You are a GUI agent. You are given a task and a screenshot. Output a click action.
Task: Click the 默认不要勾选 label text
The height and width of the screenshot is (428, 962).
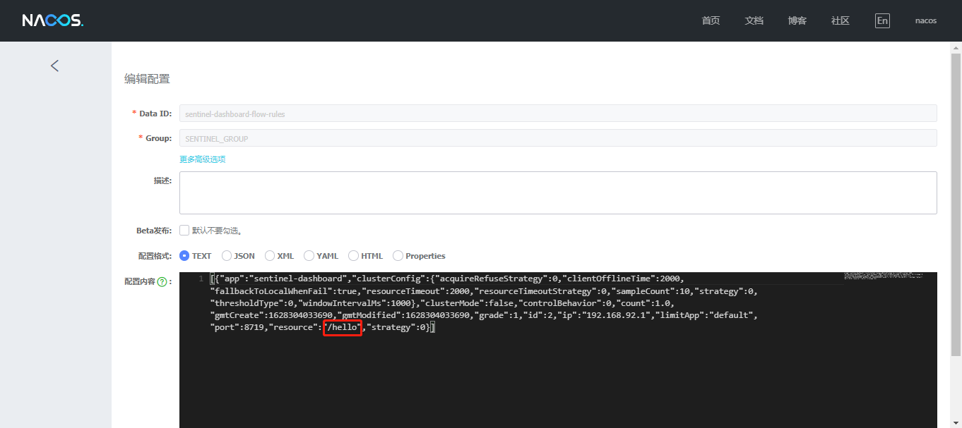[217, 231]
